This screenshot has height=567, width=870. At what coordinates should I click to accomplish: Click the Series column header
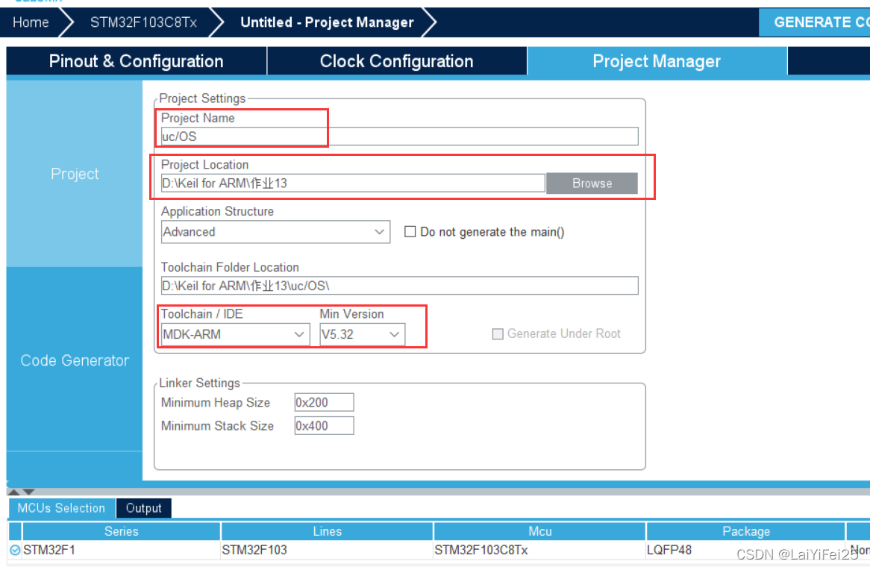pos(121,531)
